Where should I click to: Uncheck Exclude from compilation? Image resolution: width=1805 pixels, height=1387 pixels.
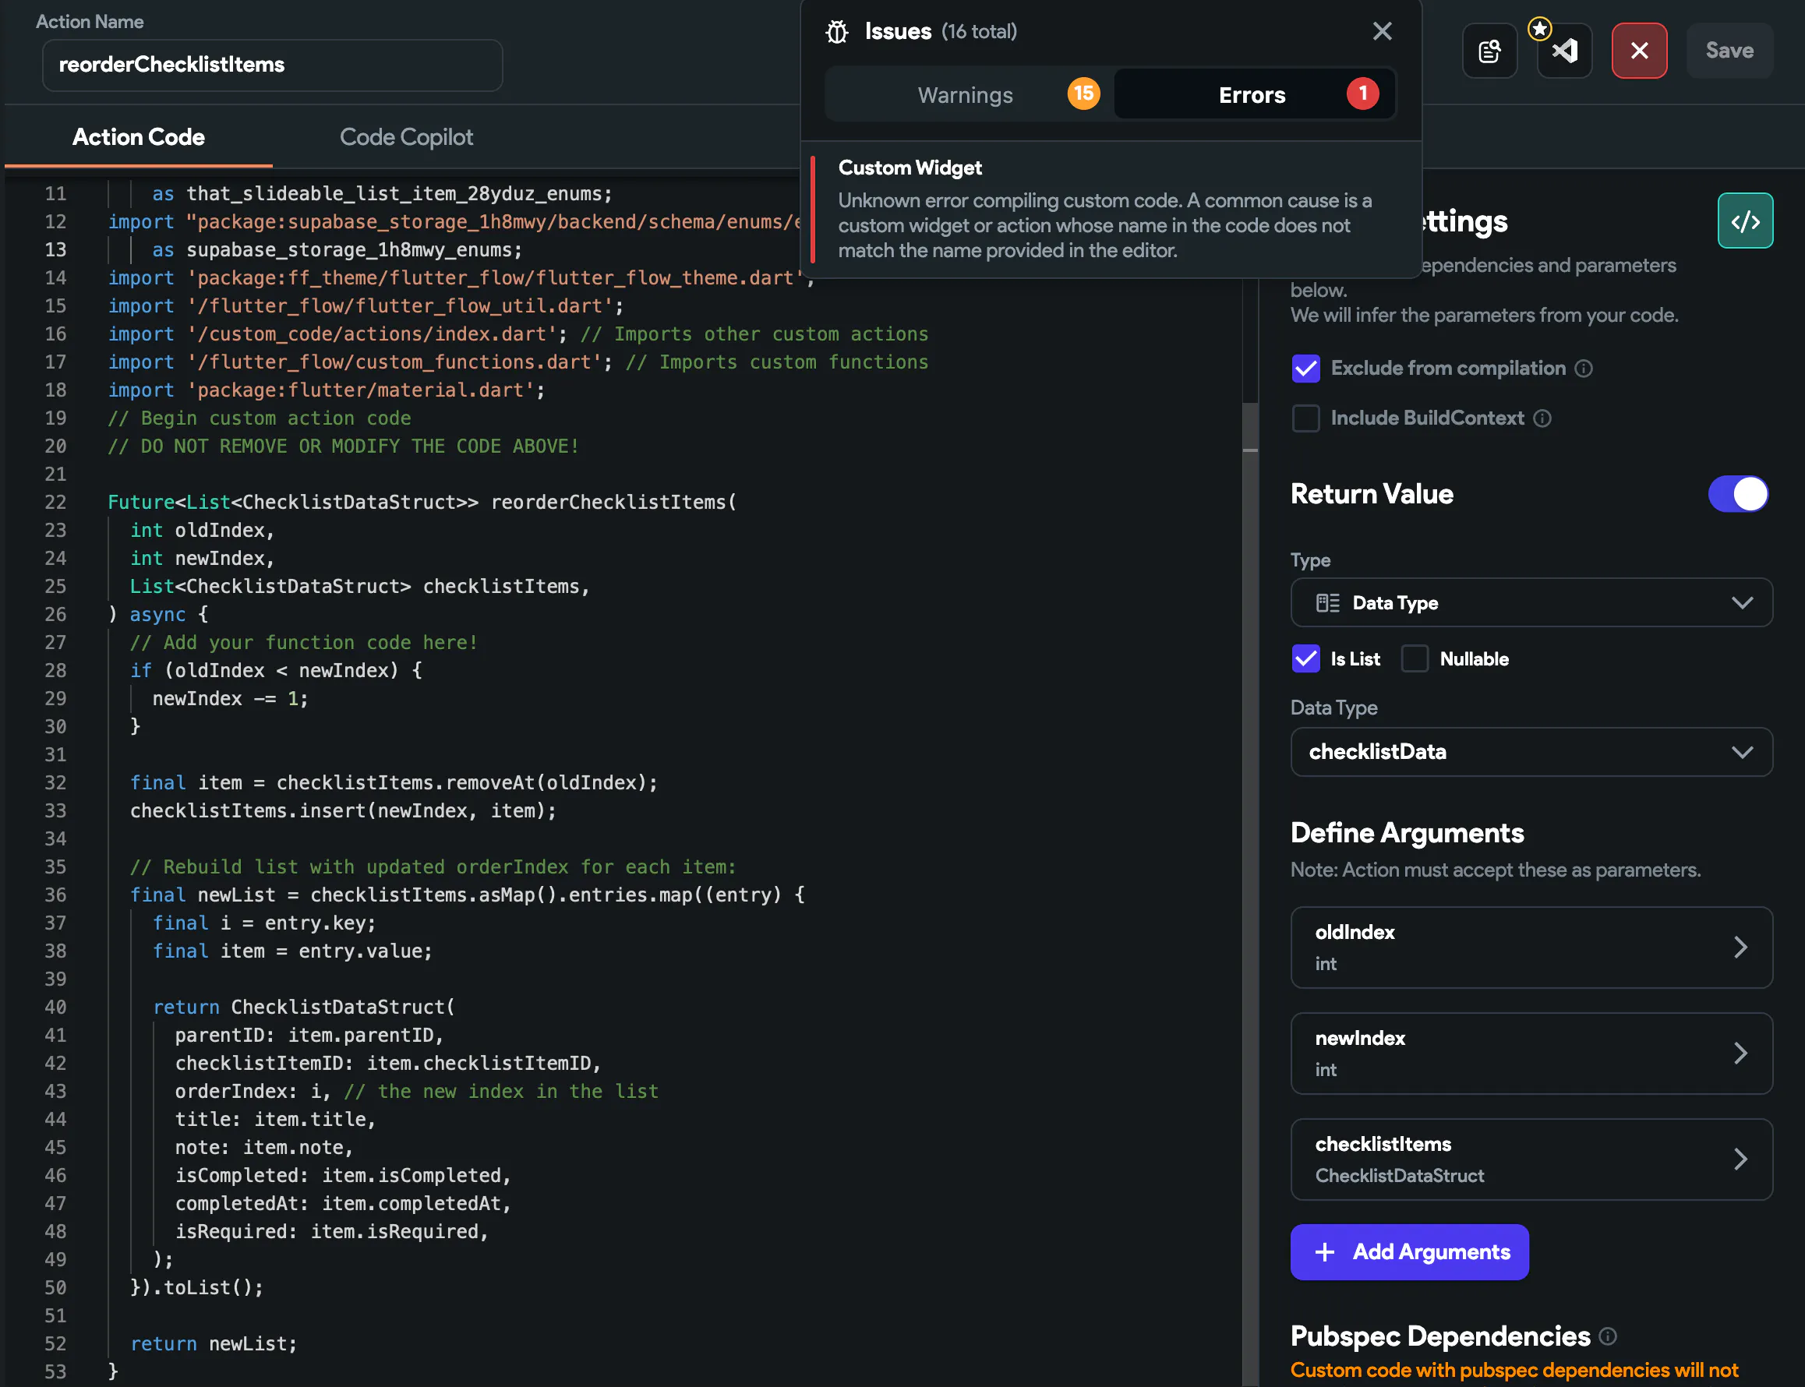click(1305, 369)
